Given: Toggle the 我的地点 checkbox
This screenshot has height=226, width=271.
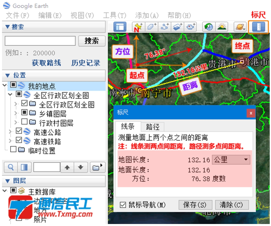Looking at the screenshot, I should click(13, 85).
